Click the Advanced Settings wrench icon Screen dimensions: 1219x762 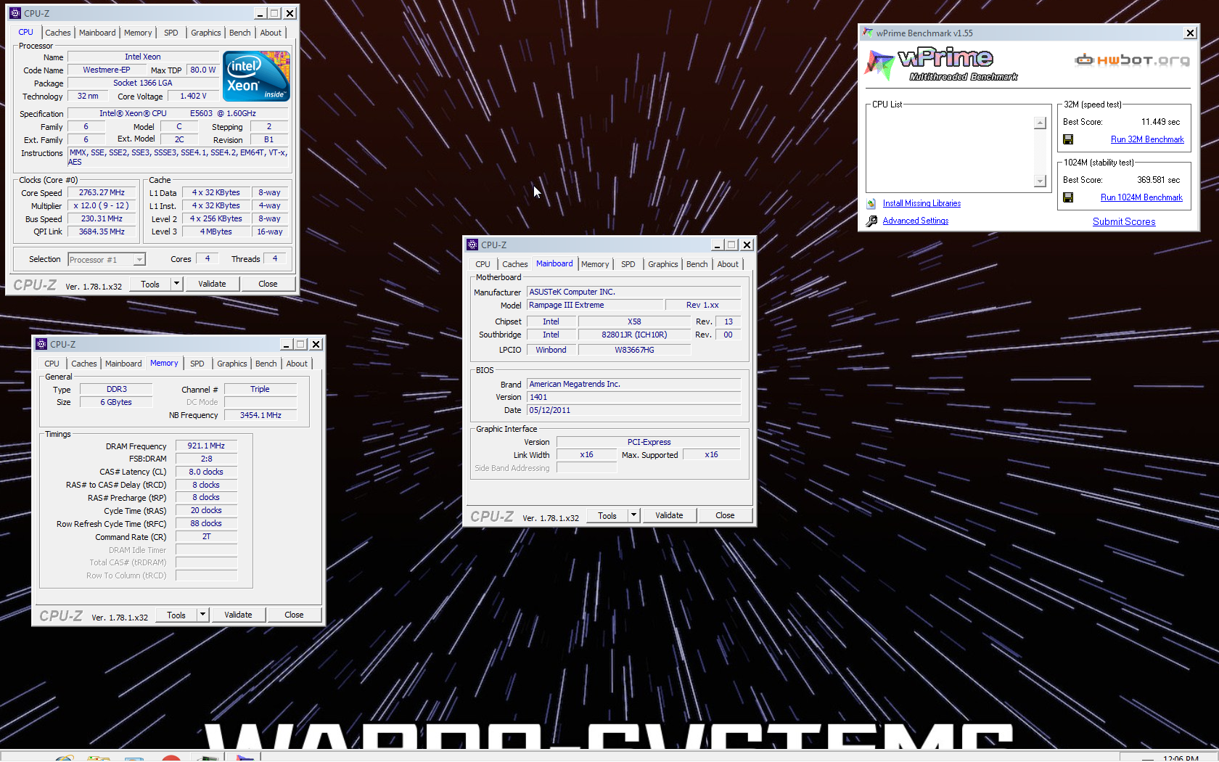click(871, 221)
